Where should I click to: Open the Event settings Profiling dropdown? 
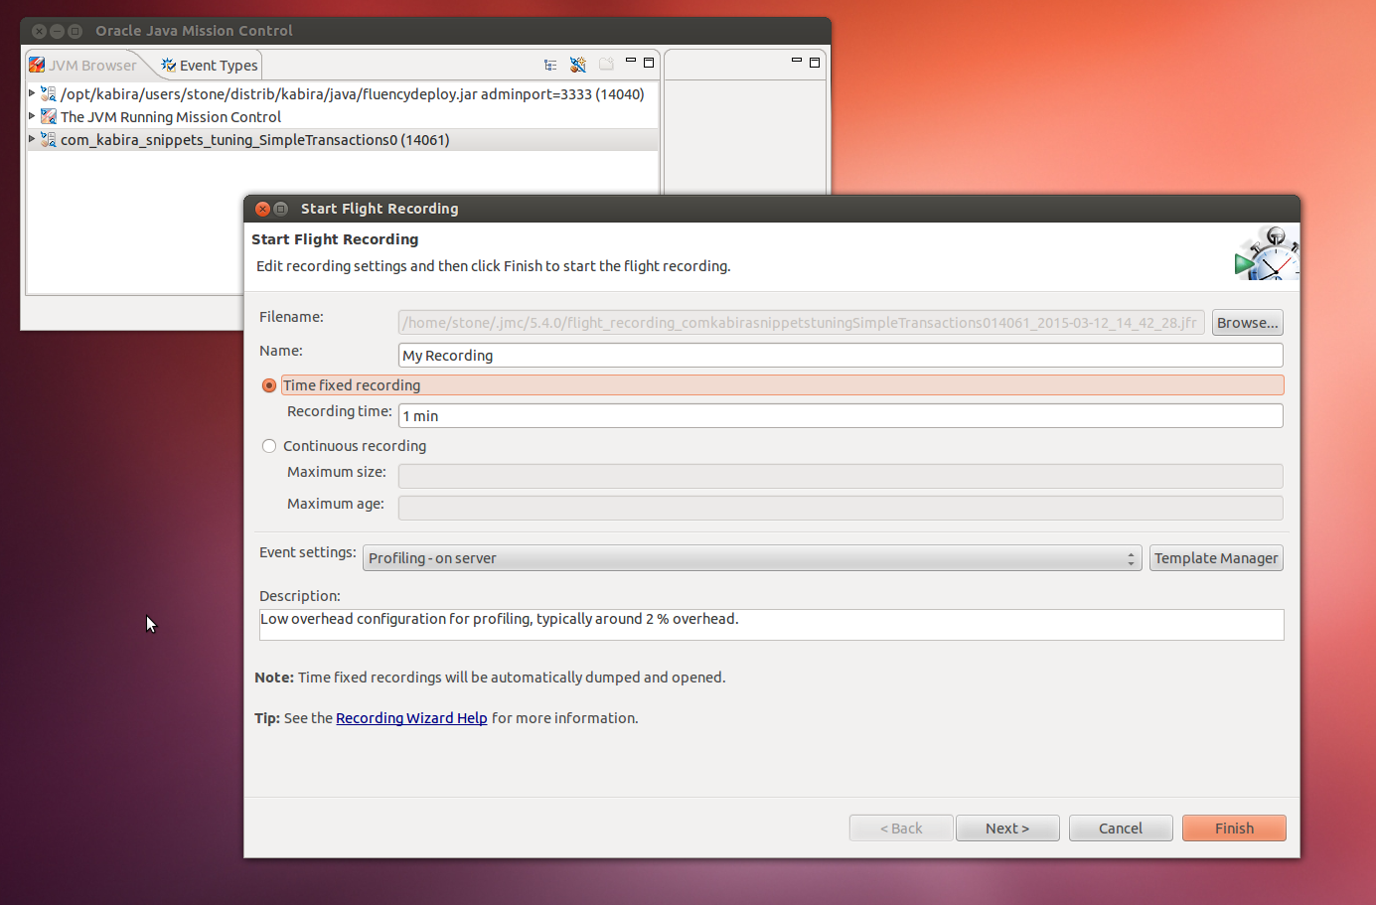(752, 558)
